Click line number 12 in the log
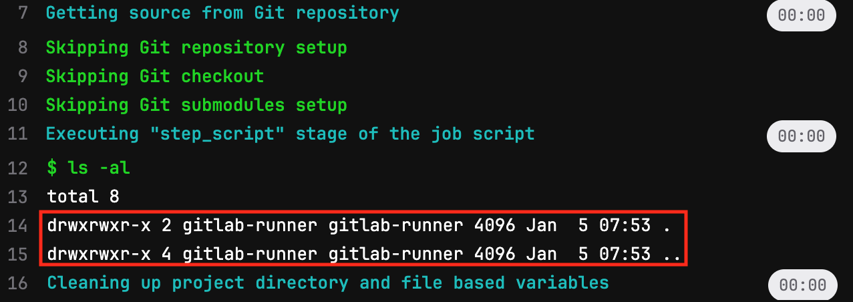The width and height of the screenshot is (853, 302). pos(18,168)
